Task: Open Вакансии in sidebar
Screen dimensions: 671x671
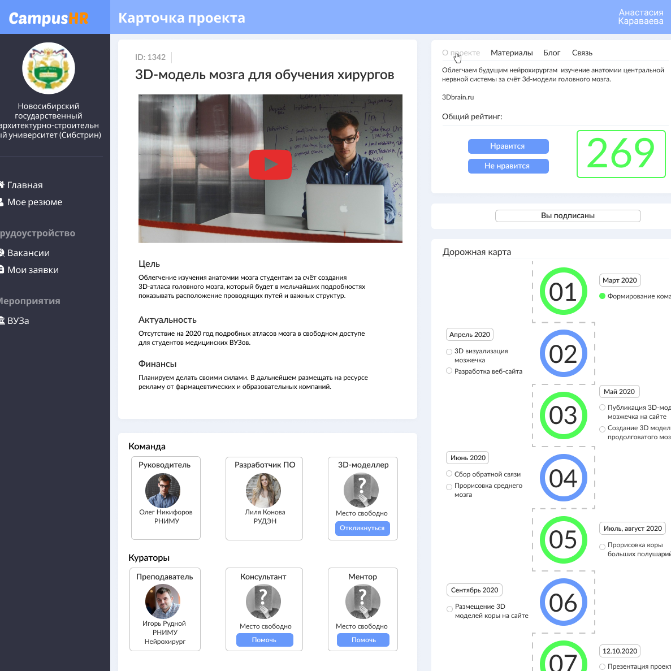Action: (25, 253)
